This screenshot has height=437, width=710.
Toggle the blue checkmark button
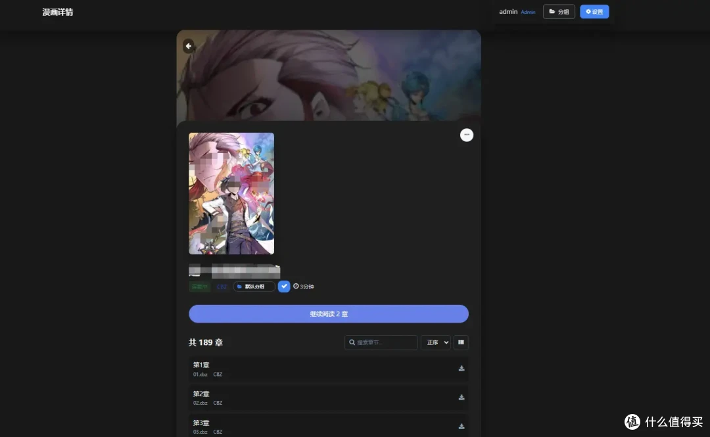pos(284,287)
